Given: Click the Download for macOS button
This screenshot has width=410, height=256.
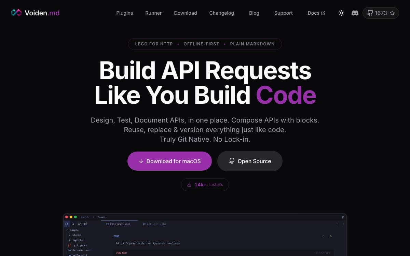Looking at the screenshot, I should pyautogui.click(x=169, y=161).
